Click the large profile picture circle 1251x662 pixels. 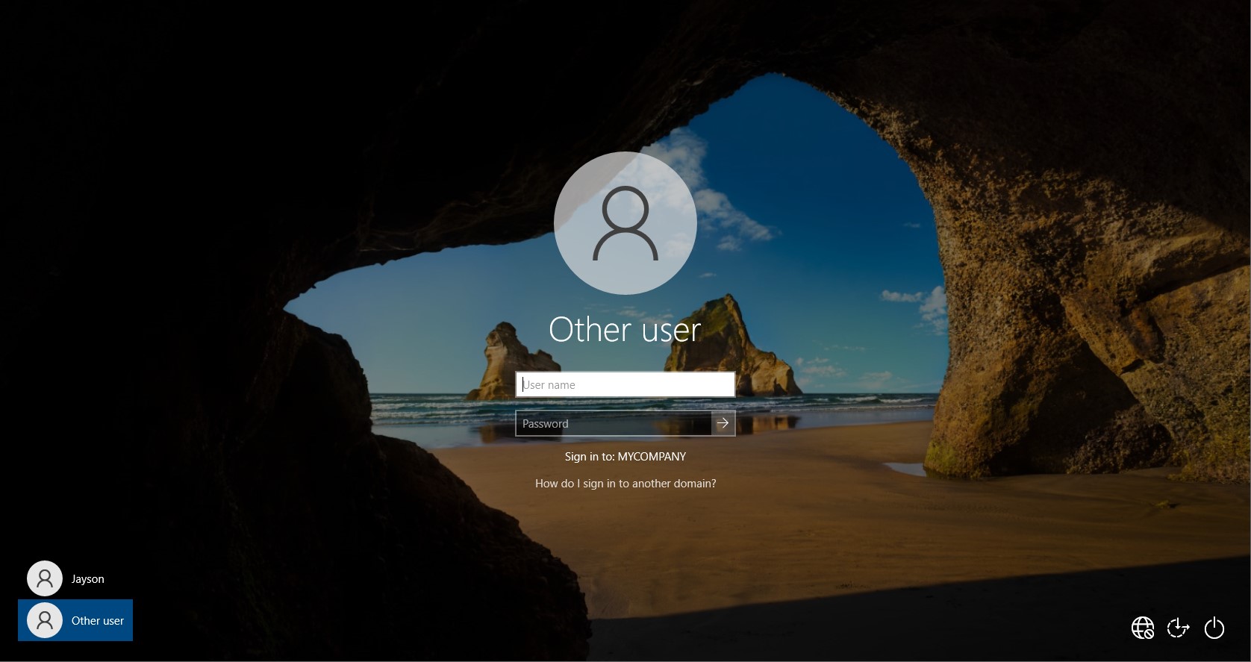625,223
